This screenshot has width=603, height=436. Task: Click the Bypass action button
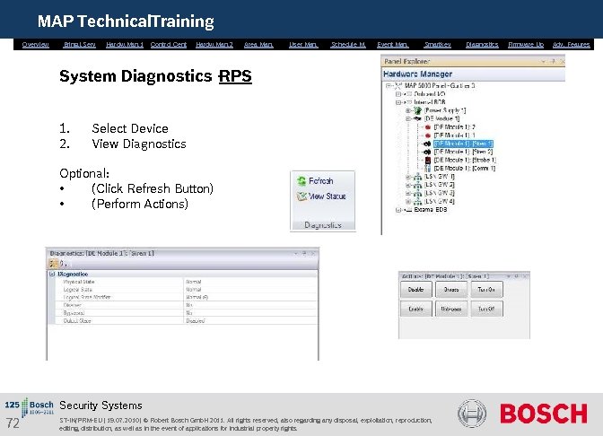pos(451,290)
